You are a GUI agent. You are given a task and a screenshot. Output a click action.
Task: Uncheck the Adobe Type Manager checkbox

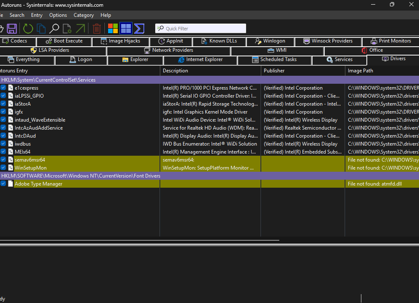point(3,183)
